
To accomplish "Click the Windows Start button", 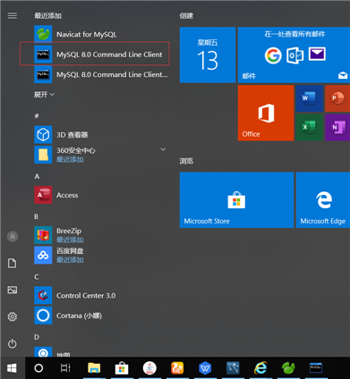I will coord(12,368).
